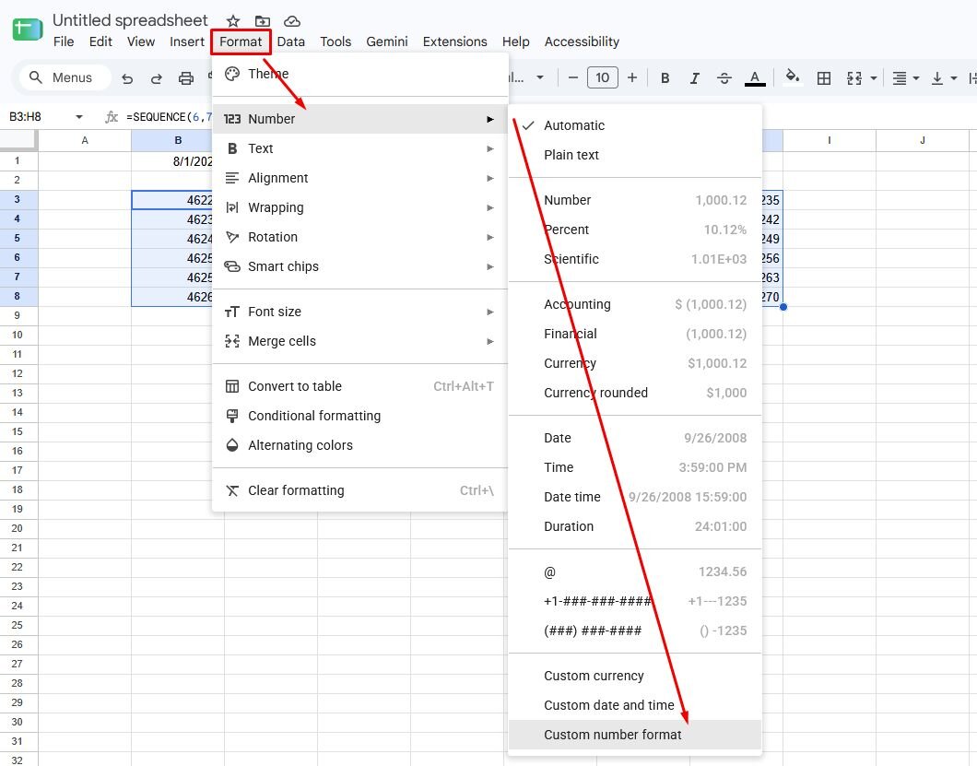Screen dimensions: 977x766
Task: Apply Date time format
Action: tap(635, 497)
